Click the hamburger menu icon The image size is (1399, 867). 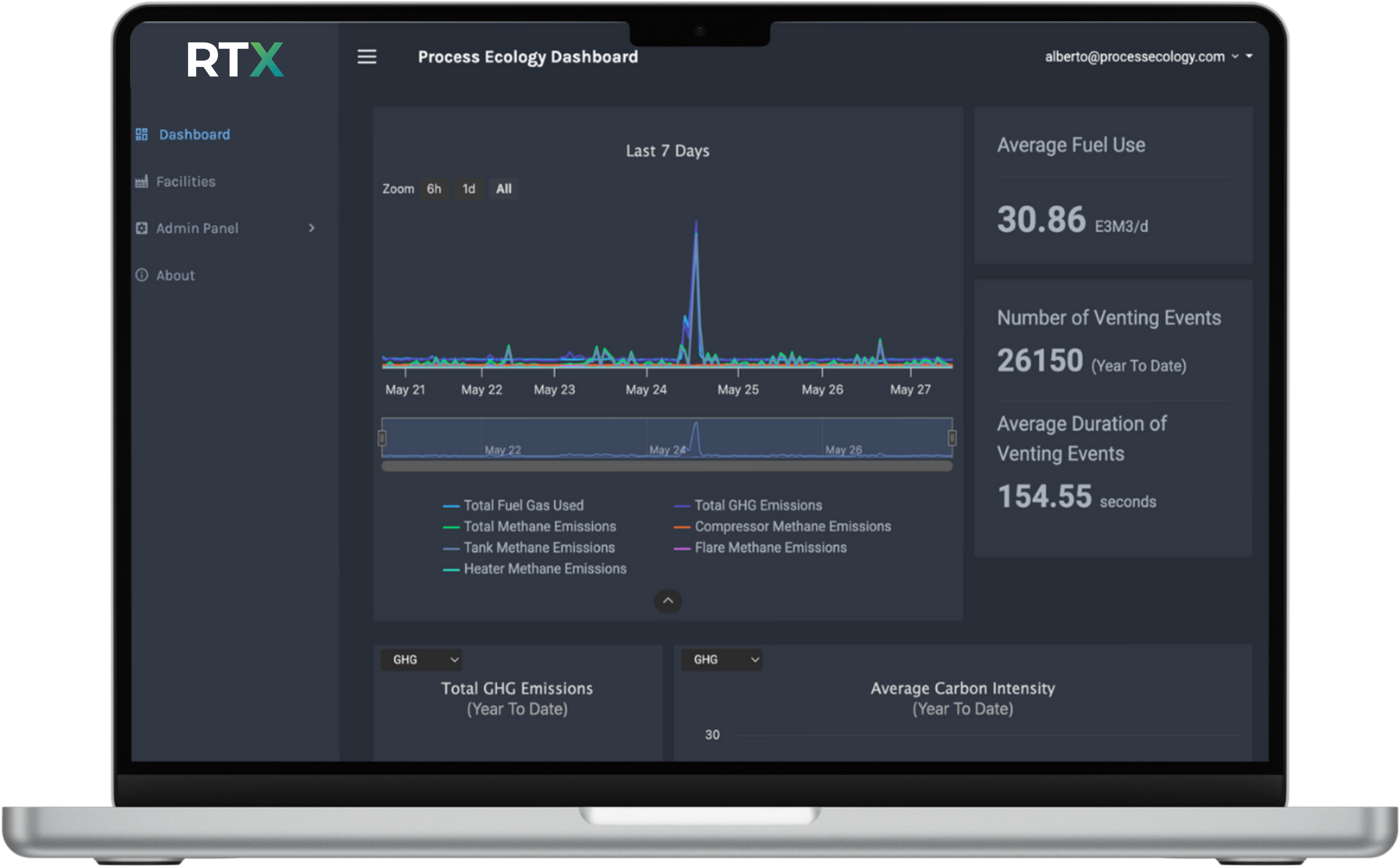[367, 57]
